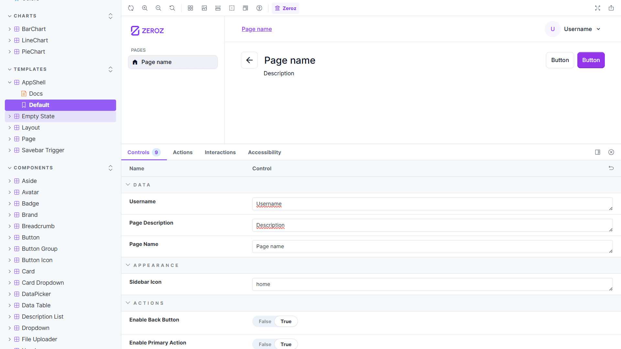Change the preview background icon

tap(204, 8)
